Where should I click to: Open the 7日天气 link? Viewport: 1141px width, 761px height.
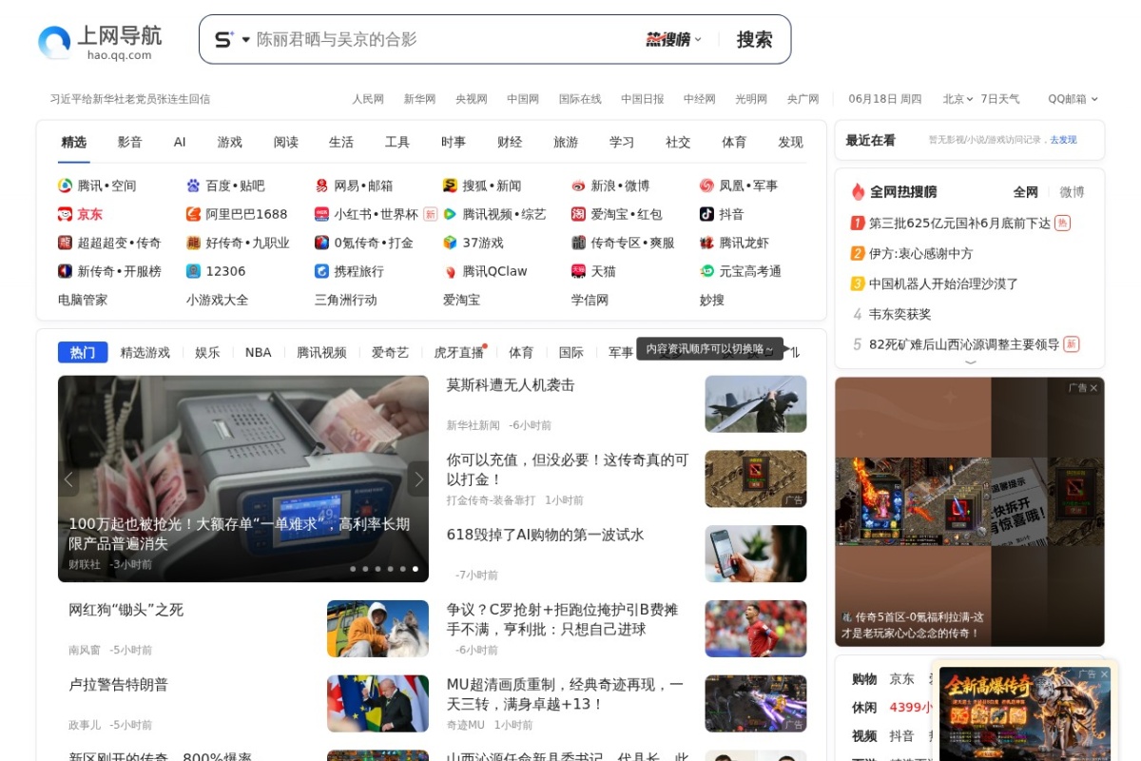pyautogui.click(x=1000, y=99)
